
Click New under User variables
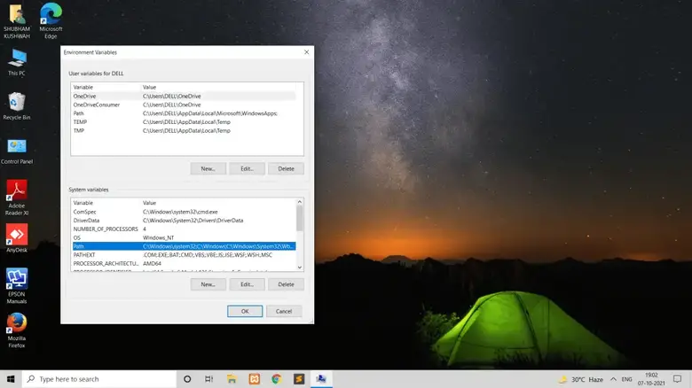[x=208, y=168]
